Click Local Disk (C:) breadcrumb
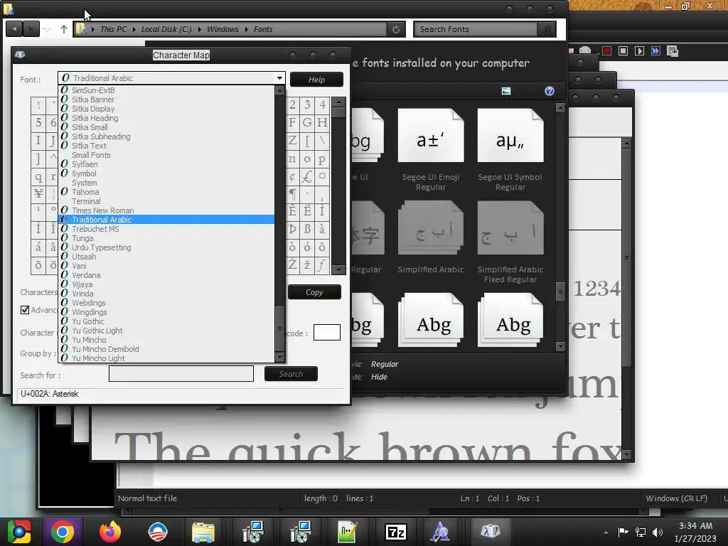728x546 pixels. pos(166,29)
